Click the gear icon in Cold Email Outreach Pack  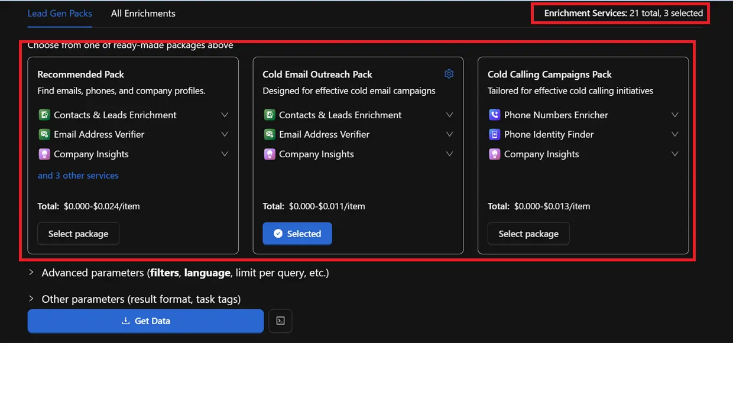[449, 74]
